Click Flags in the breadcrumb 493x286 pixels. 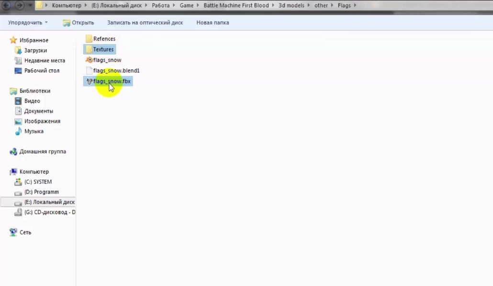point(344,5)
